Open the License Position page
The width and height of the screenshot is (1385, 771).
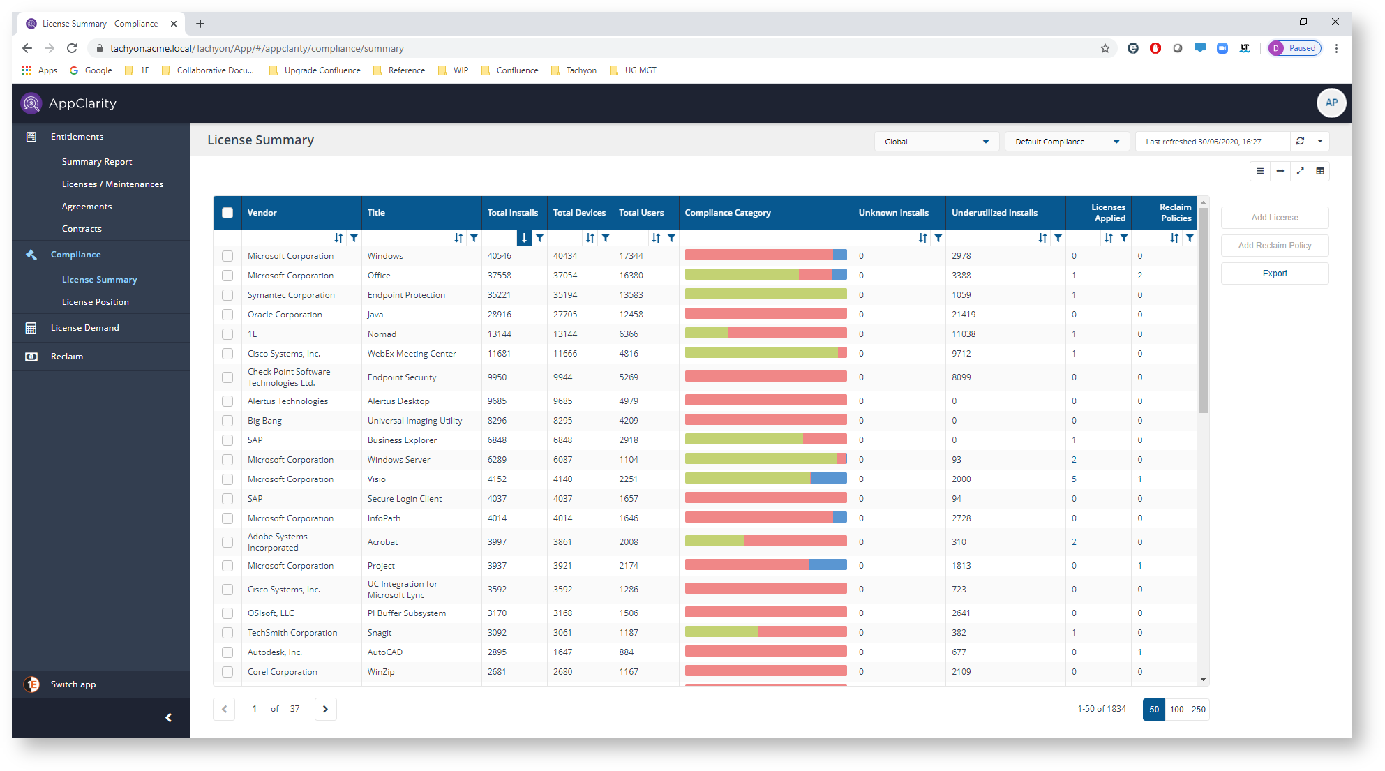click(x=96, y=302)
